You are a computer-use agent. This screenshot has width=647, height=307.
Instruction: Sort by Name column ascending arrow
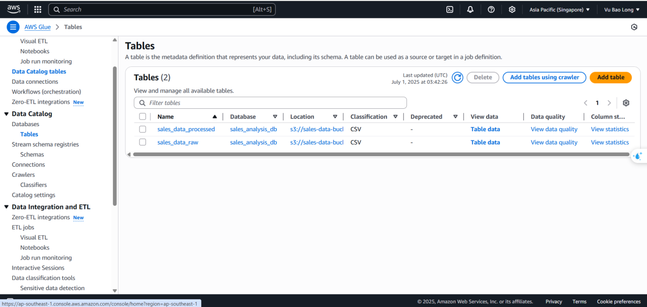coord(214,116)
